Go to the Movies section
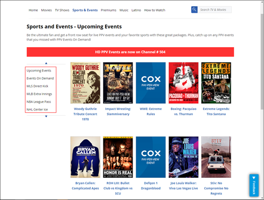Image resolution: width=264 pixels, height=200 pixels. (46, 10)
